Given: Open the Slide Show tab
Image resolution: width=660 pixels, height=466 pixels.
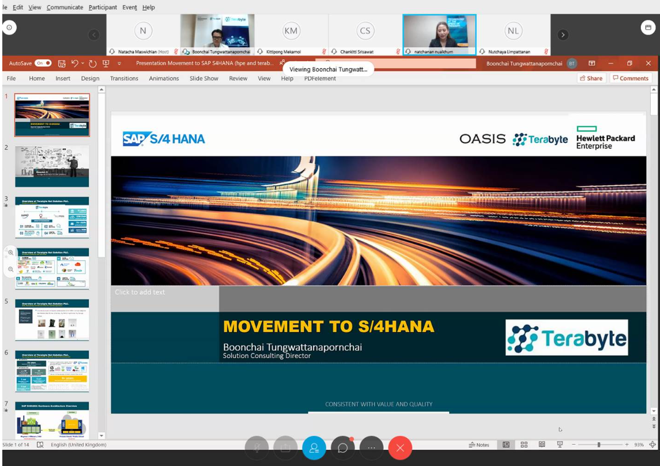Looking at the screenshot, I should (x=203, y=78).
